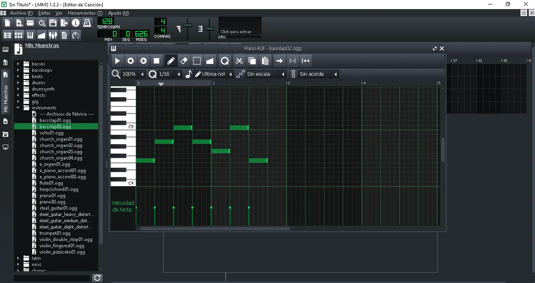Export the current project
535x283 pixels.
[64, 23]
